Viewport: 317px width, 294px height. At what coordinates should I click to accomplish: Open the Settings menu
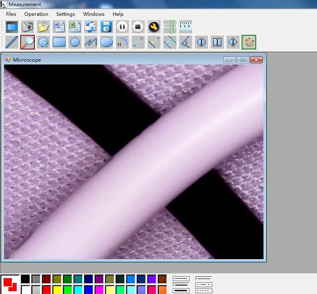[66, 14]
